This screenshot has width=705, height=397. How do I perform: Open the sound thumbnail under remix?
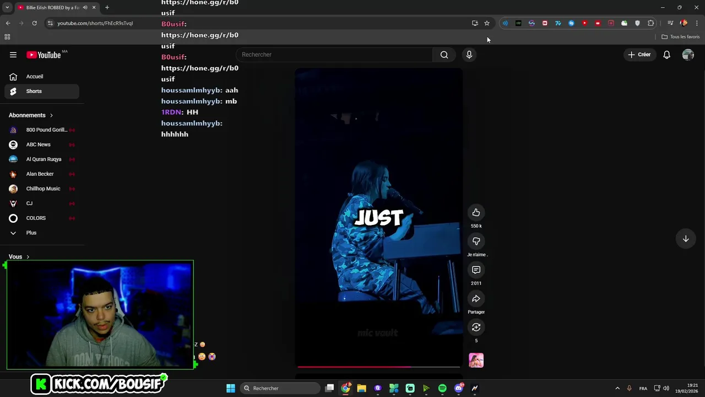476,361
